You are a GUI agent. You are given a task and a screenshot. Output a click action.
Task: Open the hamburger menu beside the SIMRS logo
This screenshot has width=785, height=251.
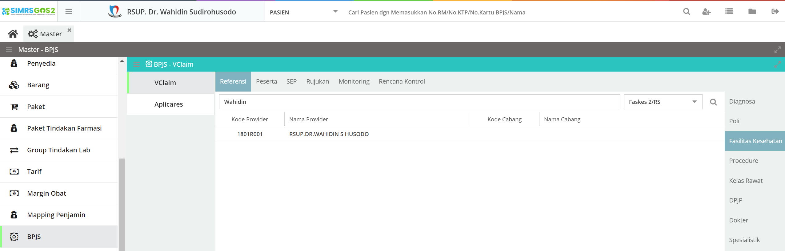pyautogui.click(x=69, y=12)
